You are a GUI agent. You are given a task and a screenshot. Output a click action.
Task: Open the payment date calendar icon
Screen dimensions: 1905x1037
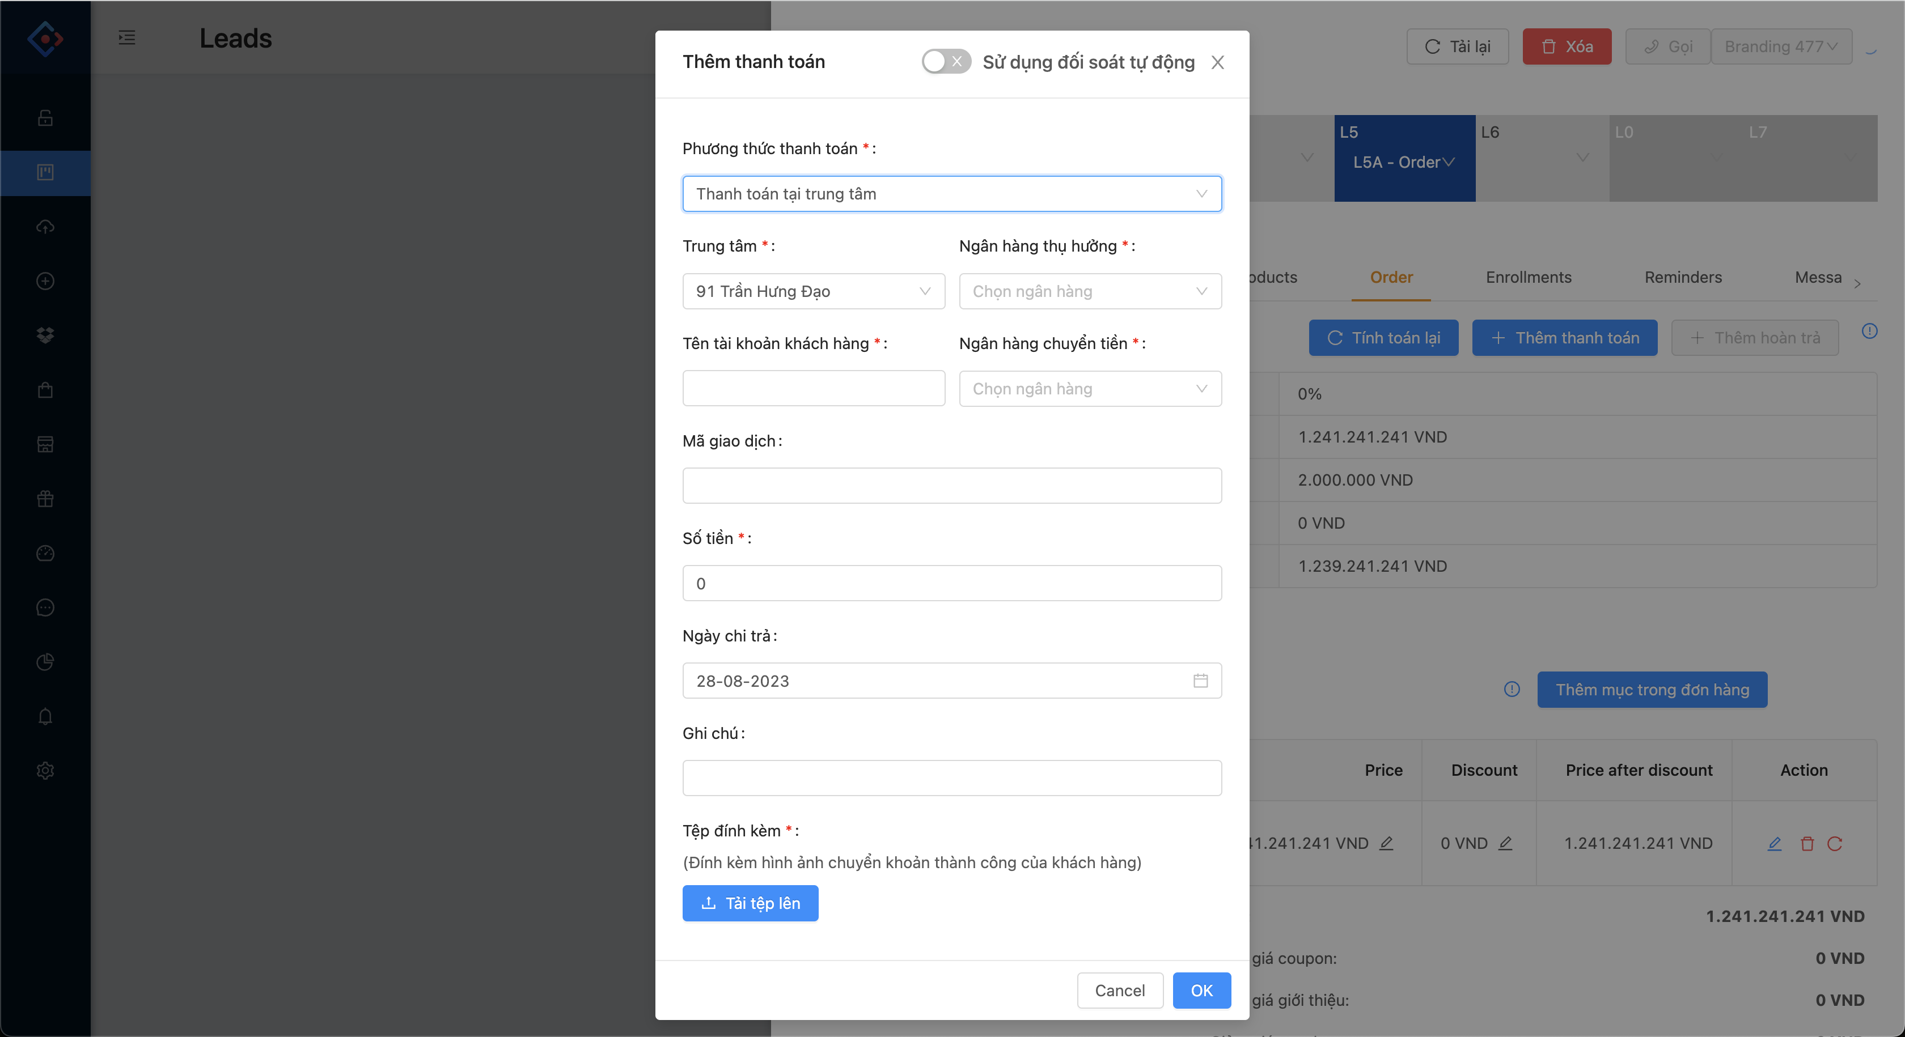(1200, 681)
